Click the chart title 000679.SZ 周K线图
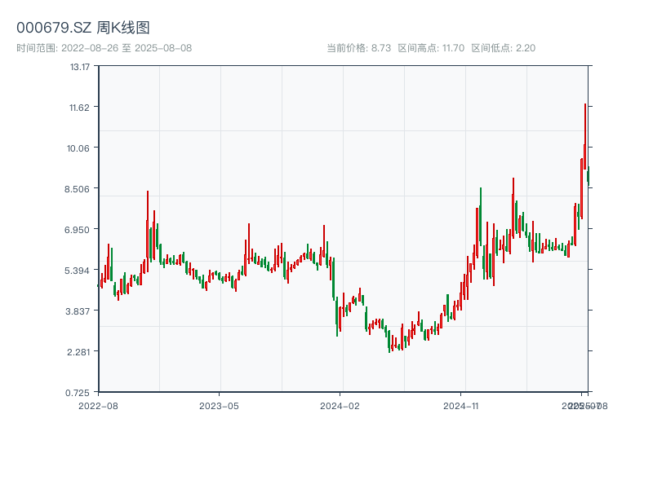 [83, 28]
